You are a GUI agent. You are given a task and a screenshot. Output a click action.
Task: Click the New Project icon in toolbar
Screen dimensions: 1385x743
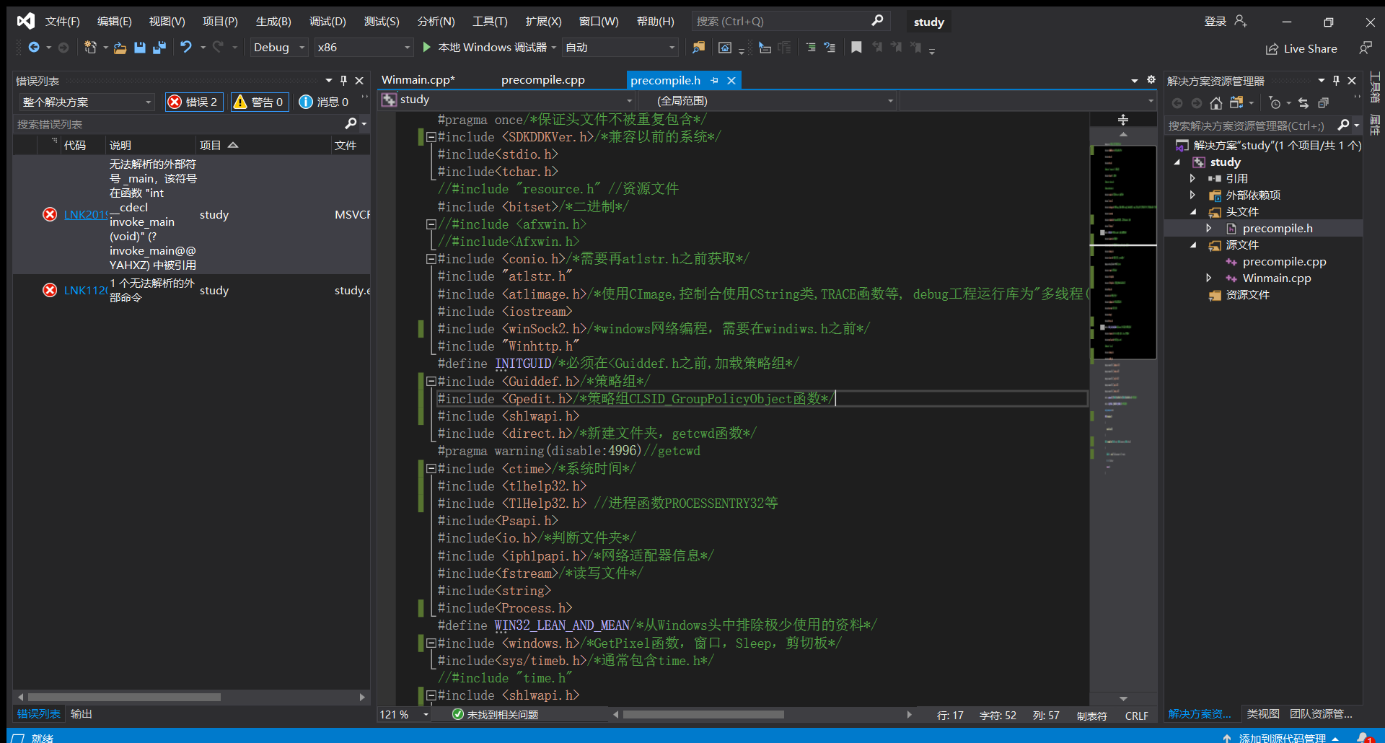click(x=90, y=47)
